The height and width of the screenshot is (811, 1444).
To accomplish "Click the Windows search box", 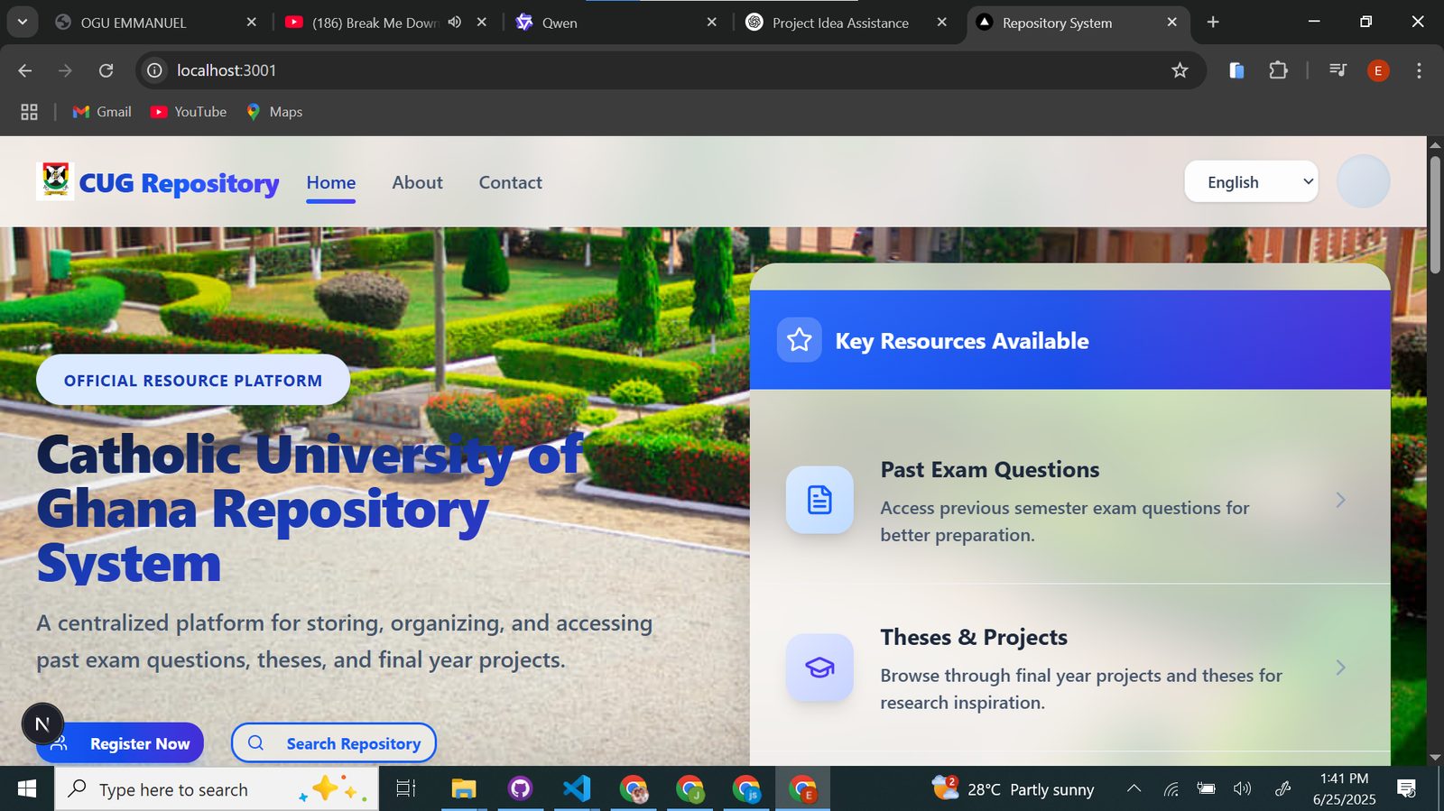I will pyautogui.click(x=217, y=789).
